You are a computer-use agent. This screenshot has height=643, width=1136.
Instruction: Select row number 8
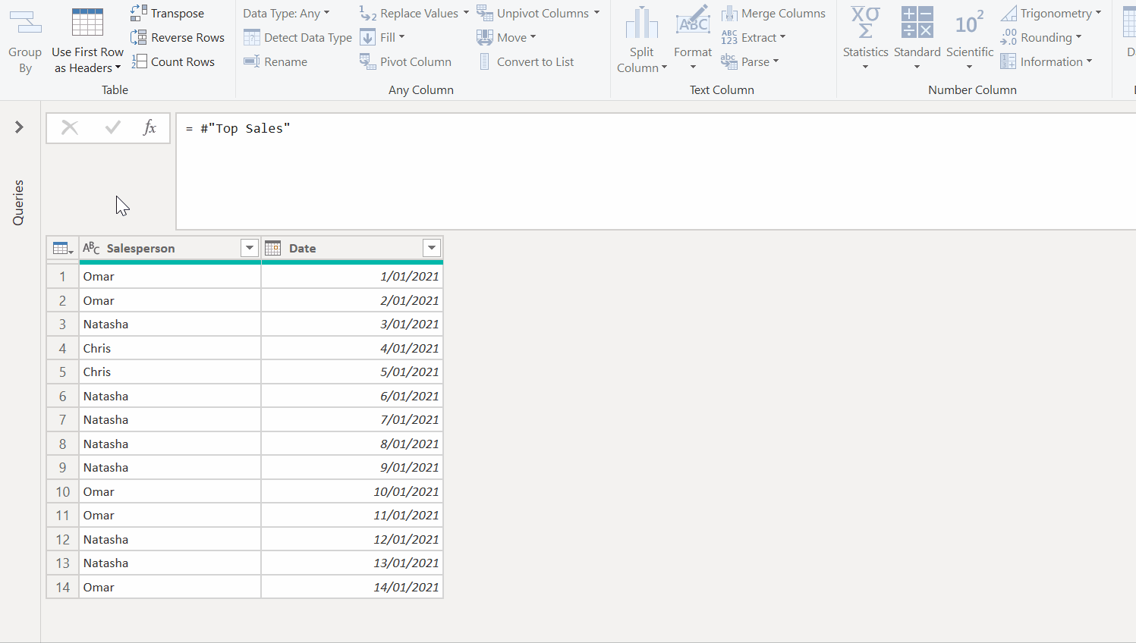(63, 444)
